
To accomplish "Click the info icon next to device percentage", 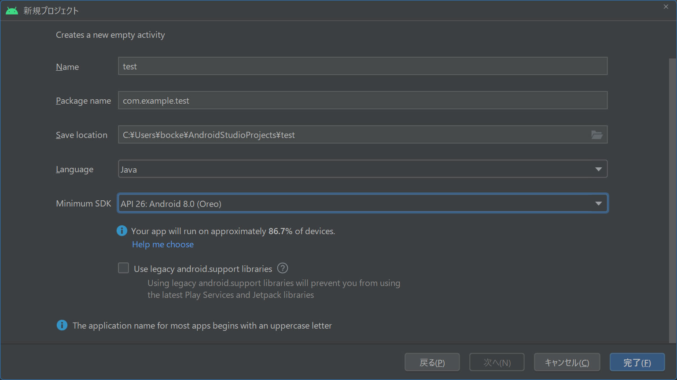I will pos(122,231).
